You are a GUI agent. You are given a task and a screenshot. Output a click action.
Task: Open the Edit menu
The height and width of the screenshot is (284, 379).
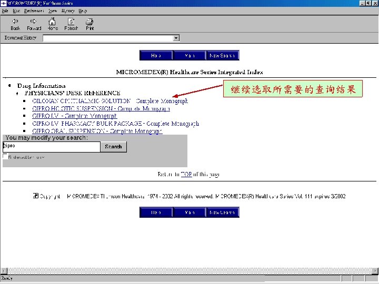[x=16, y=11]
